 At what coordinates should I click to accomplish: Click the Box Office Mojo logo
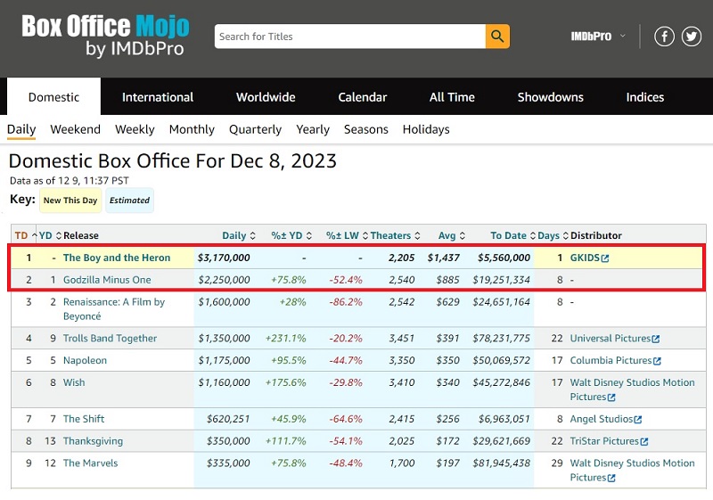102,35
